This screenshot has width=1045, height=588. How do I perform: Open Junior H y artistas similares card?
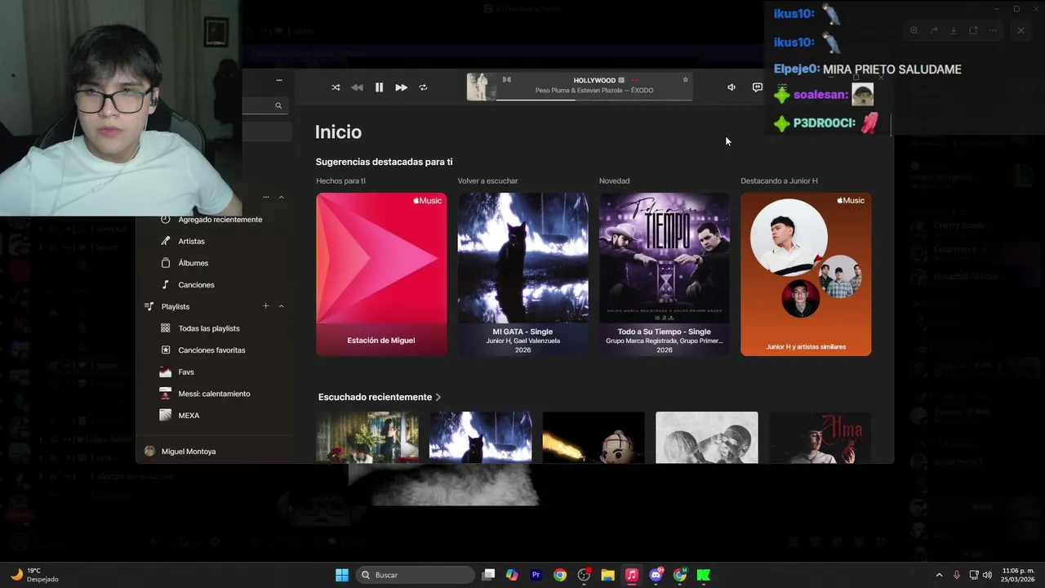coord(806,274)
